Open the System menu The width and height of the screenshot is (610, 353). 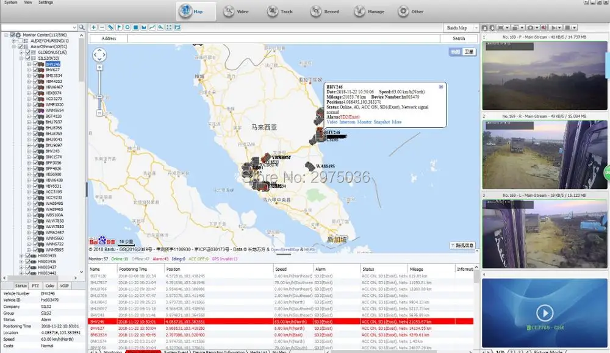pos(10,2)
